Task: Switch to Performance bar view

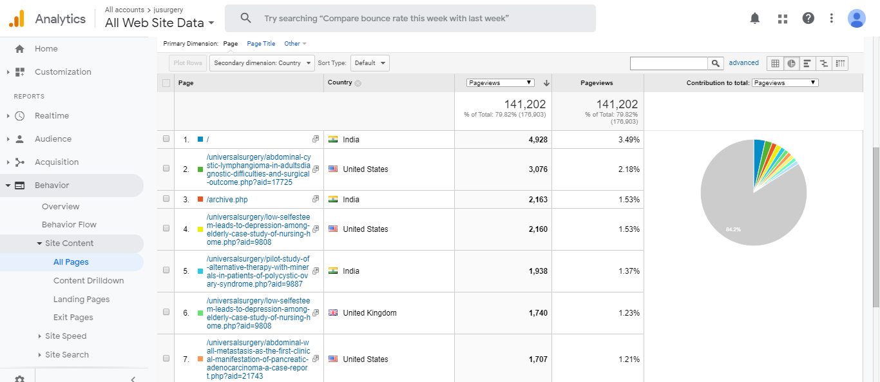Action: pos(807,63)
